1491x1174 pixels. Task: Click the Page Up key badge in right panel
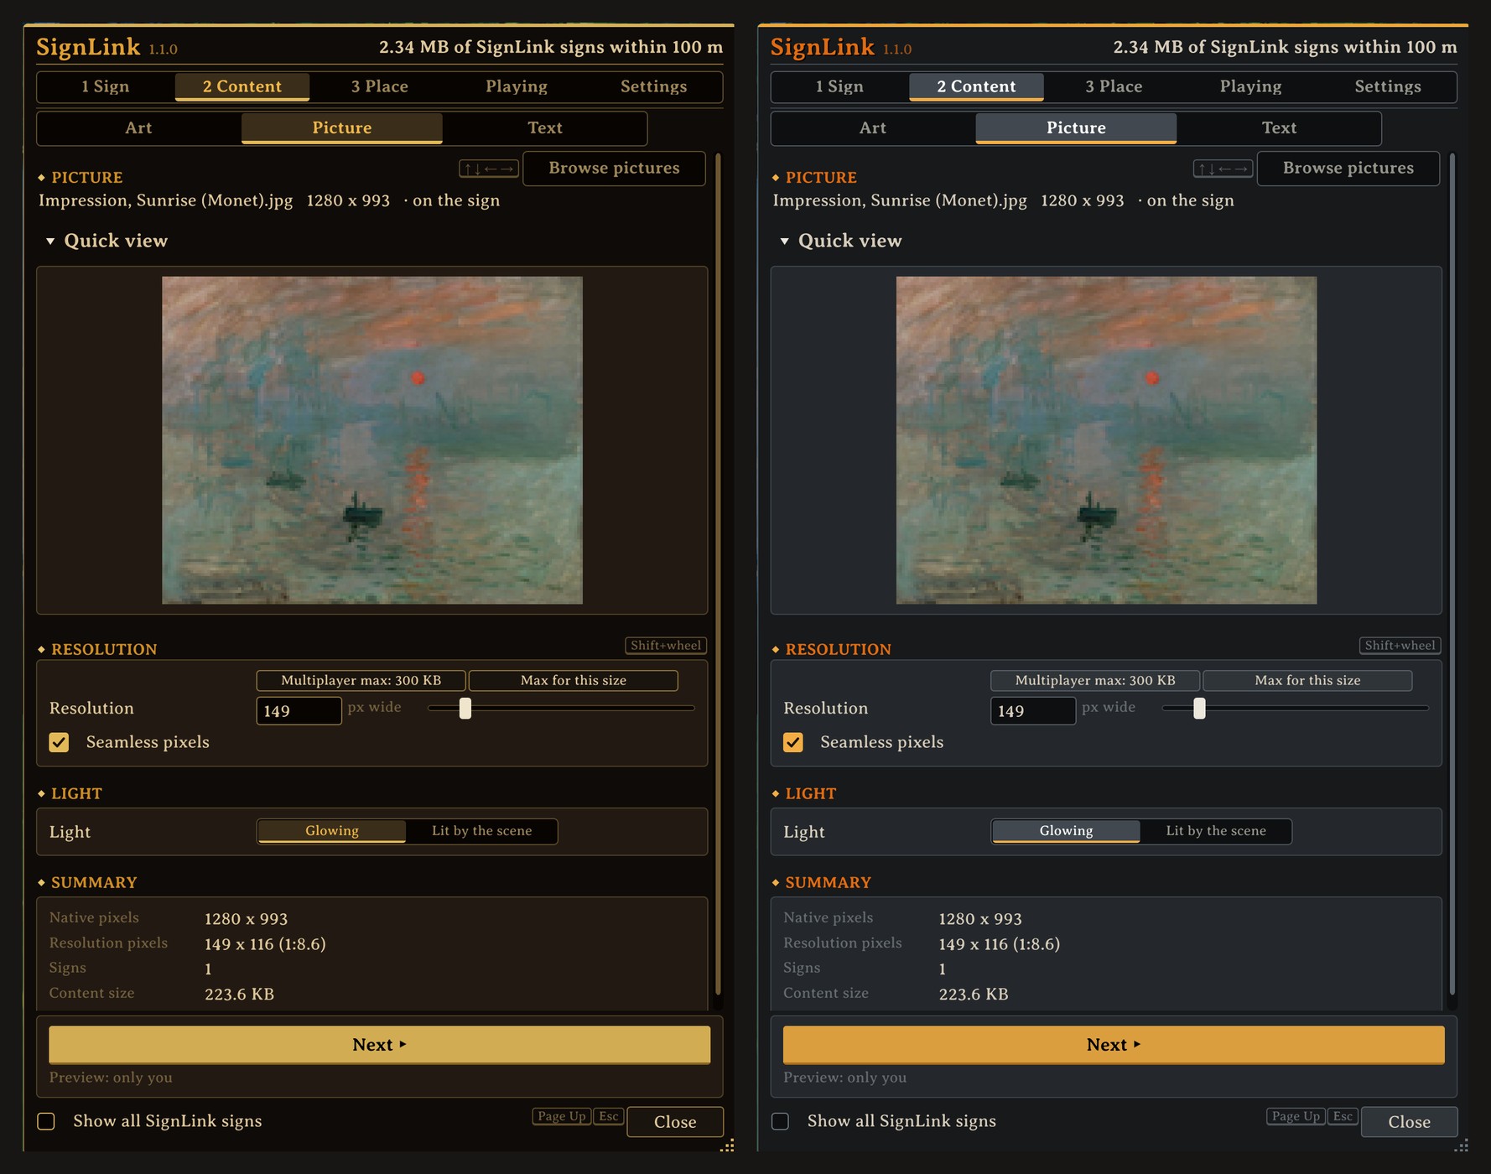coord(1296,1116)
